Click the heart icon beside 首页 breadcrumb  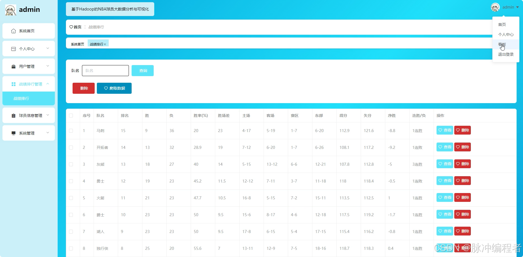[71, 27]
